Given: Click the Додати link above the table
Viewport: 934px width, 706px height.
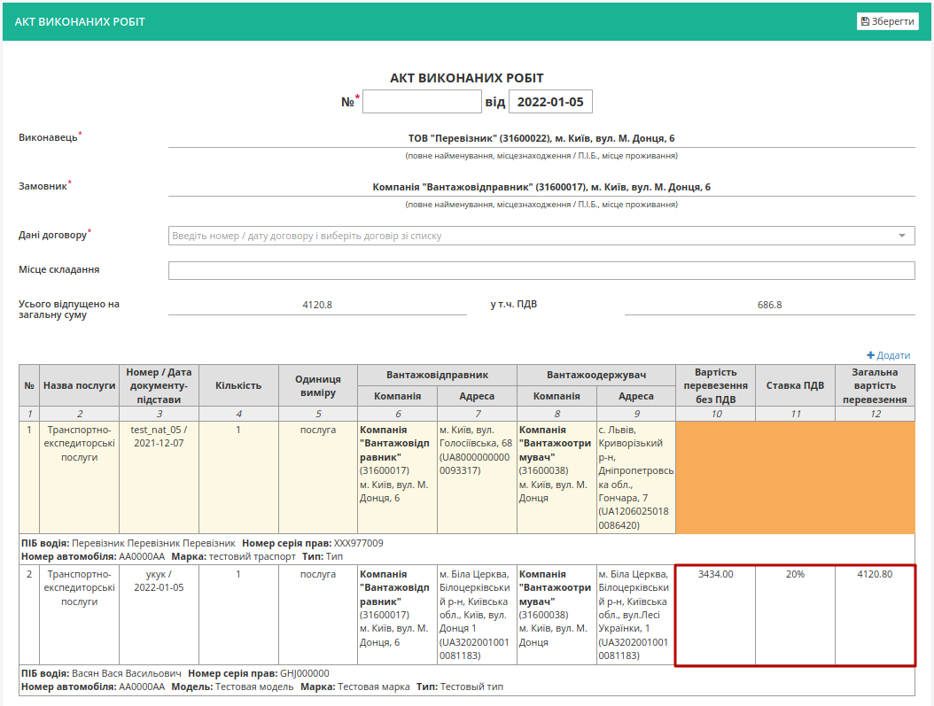Looking at the screenshot, I should coord(888,355).
